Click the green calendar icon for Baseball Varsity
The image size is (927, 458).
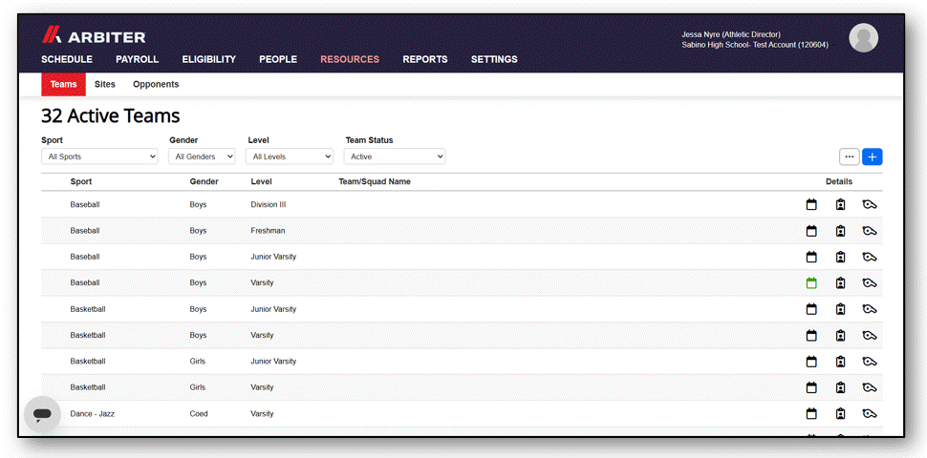click(811, 283)
